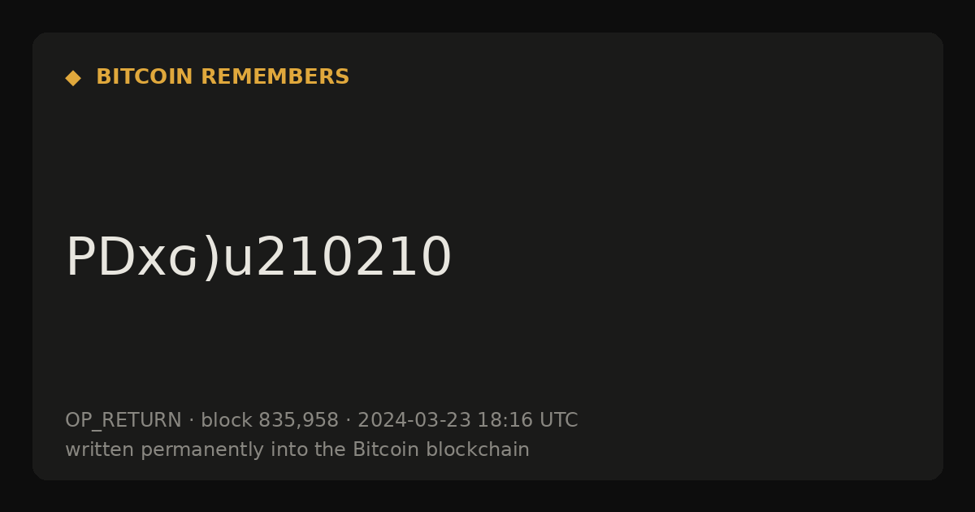Viewport: 975px width, 512px height.
Task: Click the words Bitcoin blockchain in caption
Action: click(441, 450)
